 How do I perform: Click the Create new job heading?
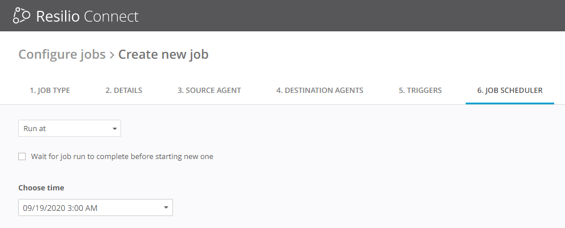coord(163,54)
